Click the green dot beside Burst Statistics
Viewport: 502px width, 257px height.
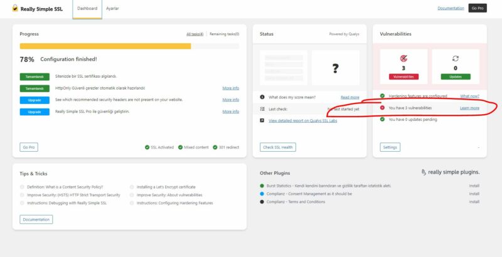click(x=262, y=186)
